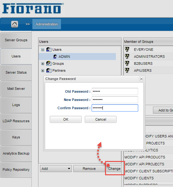Image resolution: width=173 pixels, height=187 pixels.
Task: Expand the Partners tree node
Action: click(x=43, y=70)
